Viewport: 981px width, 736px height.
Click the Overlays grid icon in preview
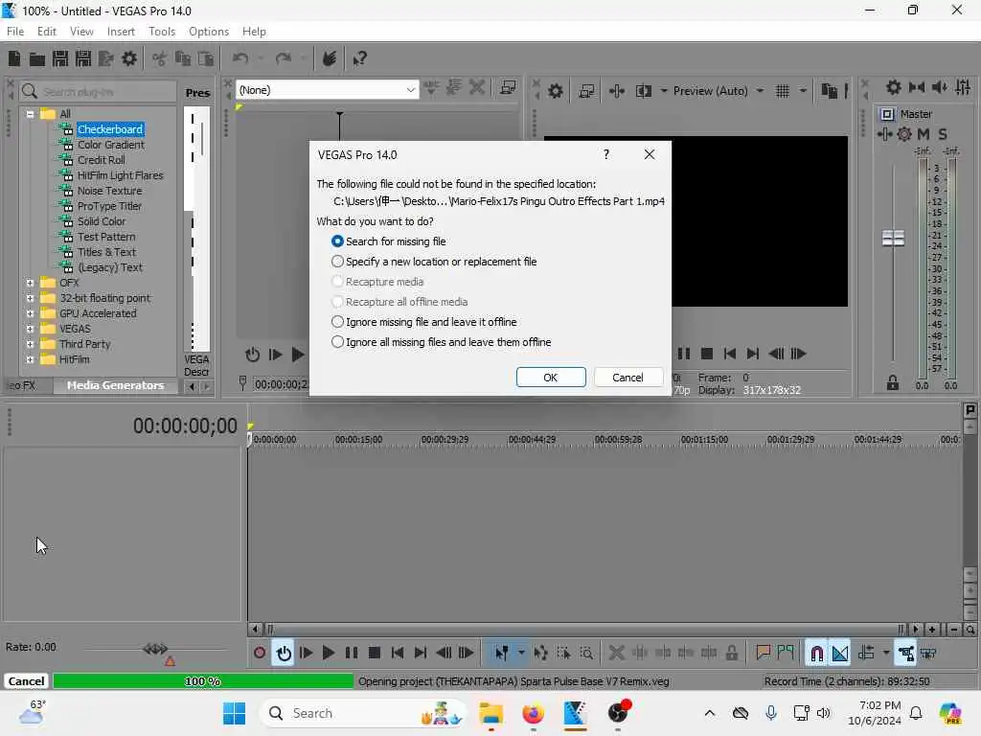point(782,91)
